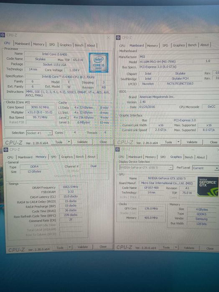
Task: Select the Bench tab in the Mainboard window
Action: [192, 45]
